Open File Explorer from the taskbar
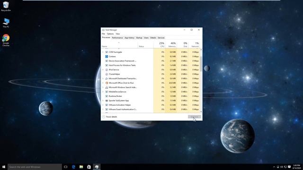303x170 pixels. [x=81, y=167]
